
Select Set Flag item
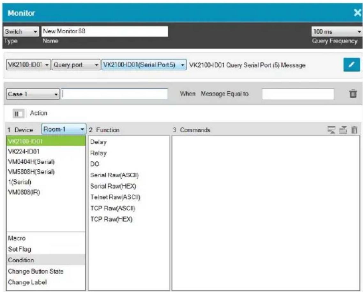coord(46,249)
